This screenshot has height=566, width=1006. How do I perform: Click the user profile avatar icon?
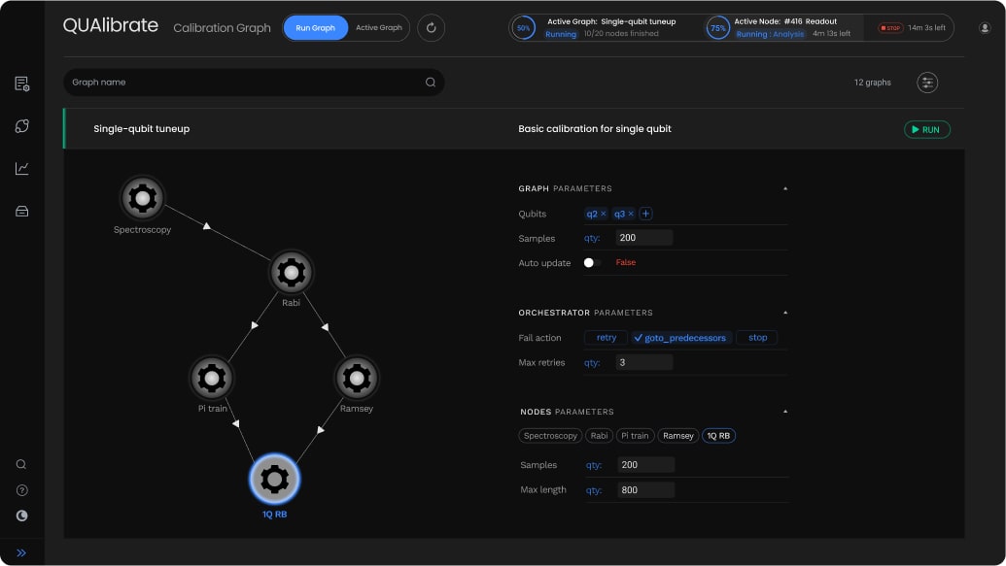pyautogui.click(x=985, y=28)
